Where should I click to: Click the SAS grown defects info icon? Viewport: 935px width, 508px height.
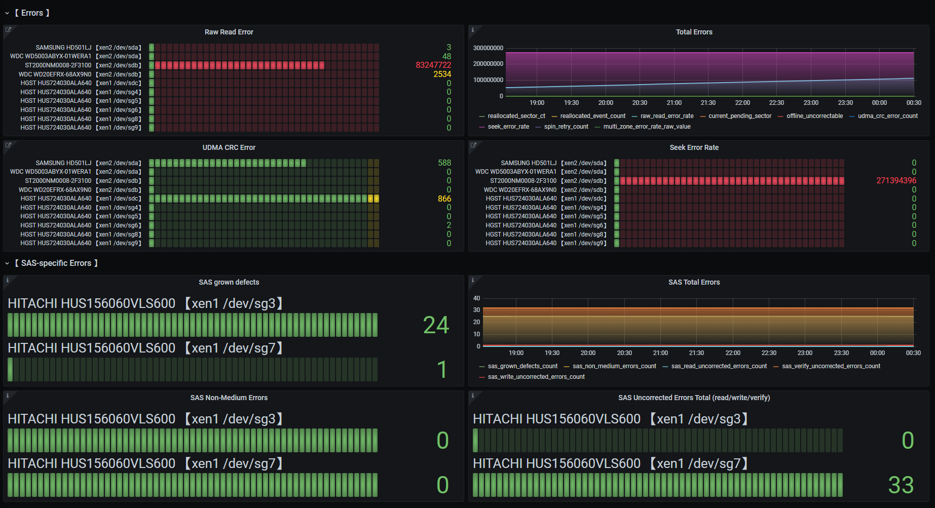tap(8, 280)
